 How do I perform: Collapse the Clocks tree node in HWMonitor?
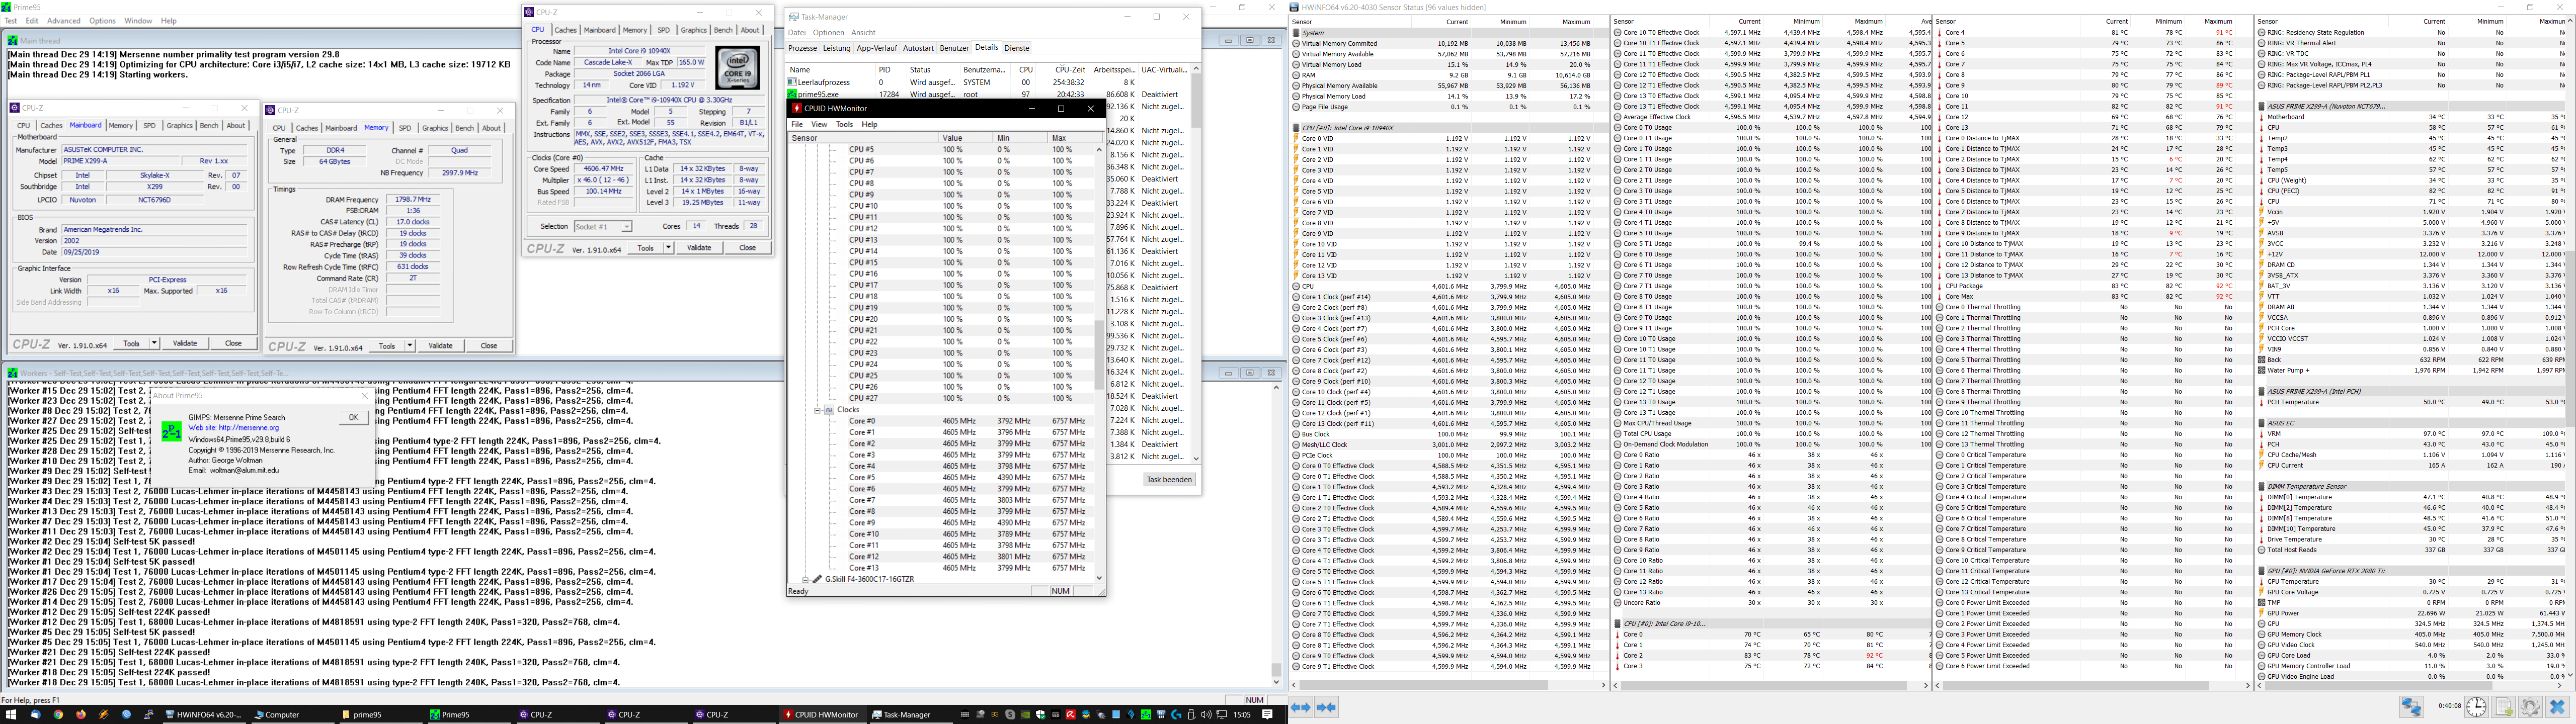coord(817,410)
